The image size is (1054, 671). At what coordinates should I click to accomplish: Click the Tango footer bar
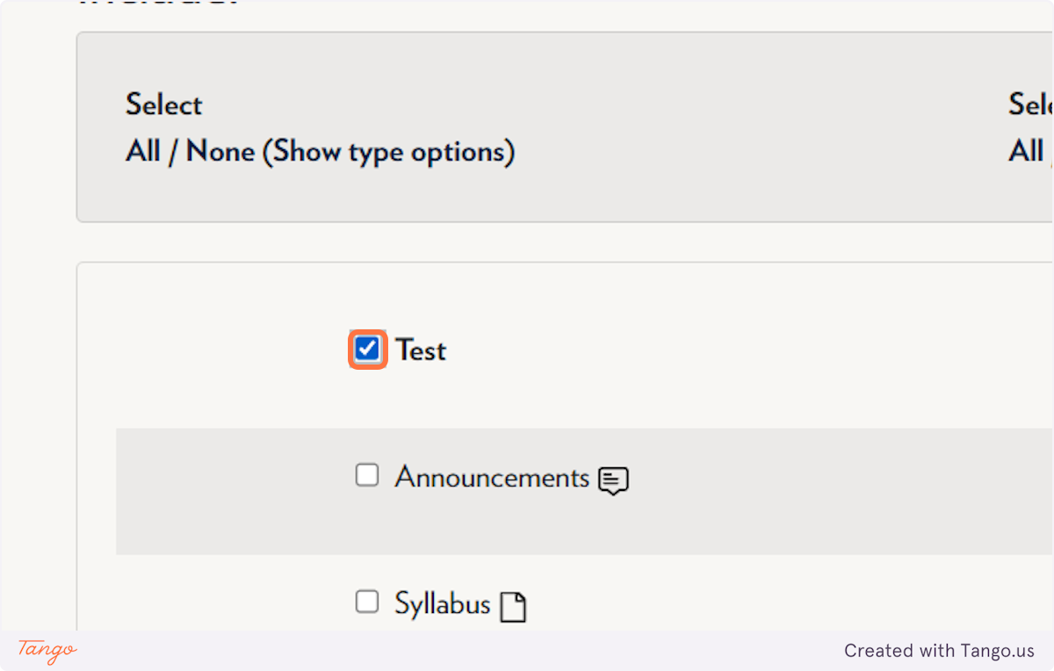[x=527, y=651]
